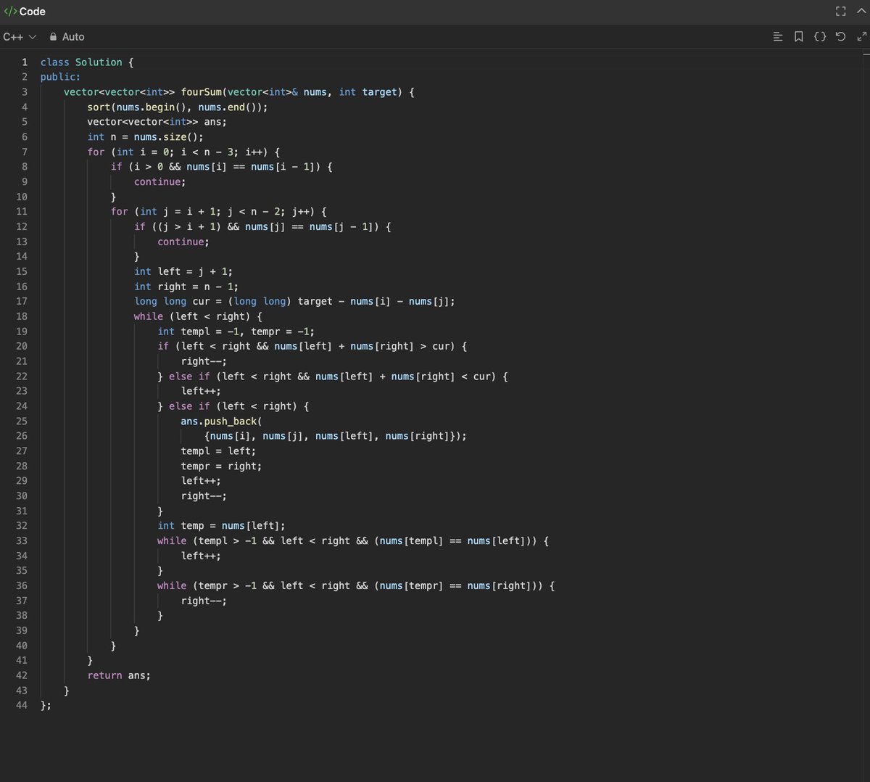The image size is (870, 782).
Task: Click line number 23 in gutter
Action: point(22,391)
